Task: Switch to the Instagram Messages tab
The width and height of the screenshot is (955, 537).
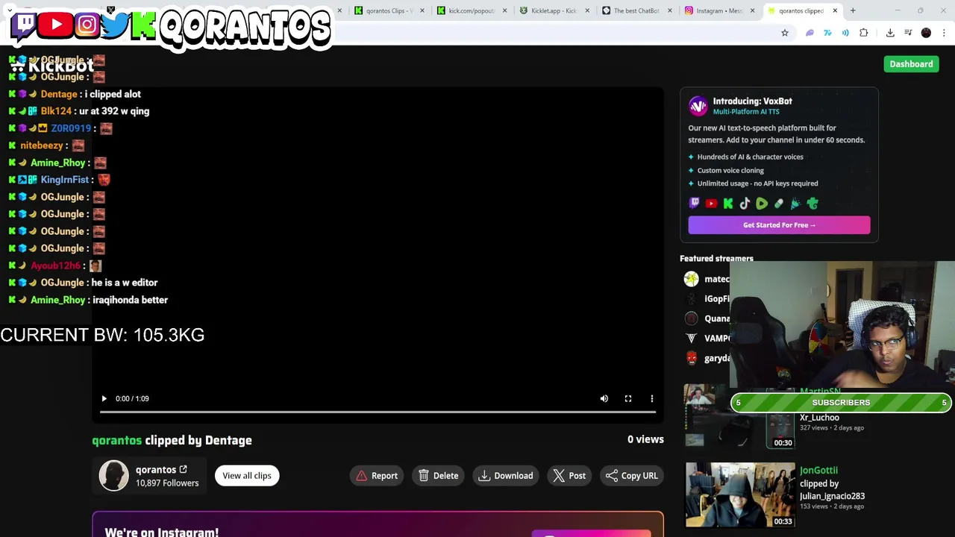Action: click(x=718, y=10)
